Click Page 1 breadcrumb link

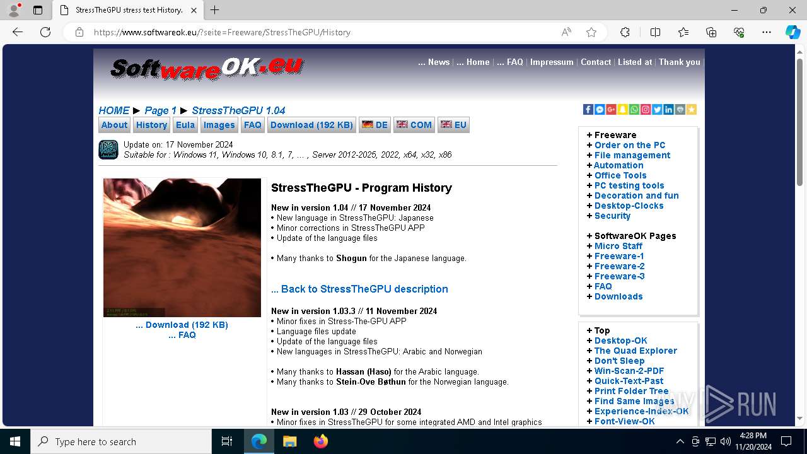coord(161,110)
